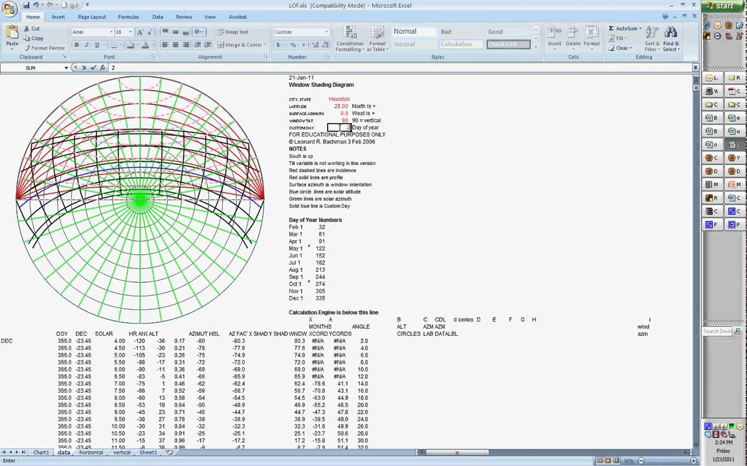Click the Office Button logo
Viewport: 747px width, 466px height.
(9, 8)
